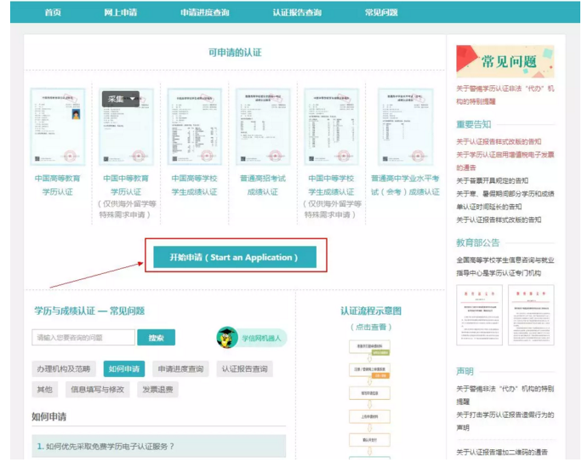This screenshot has width=582, height=468.
Task: Click the 搜索 button beside question field
Action: click(x=156, y=338)
